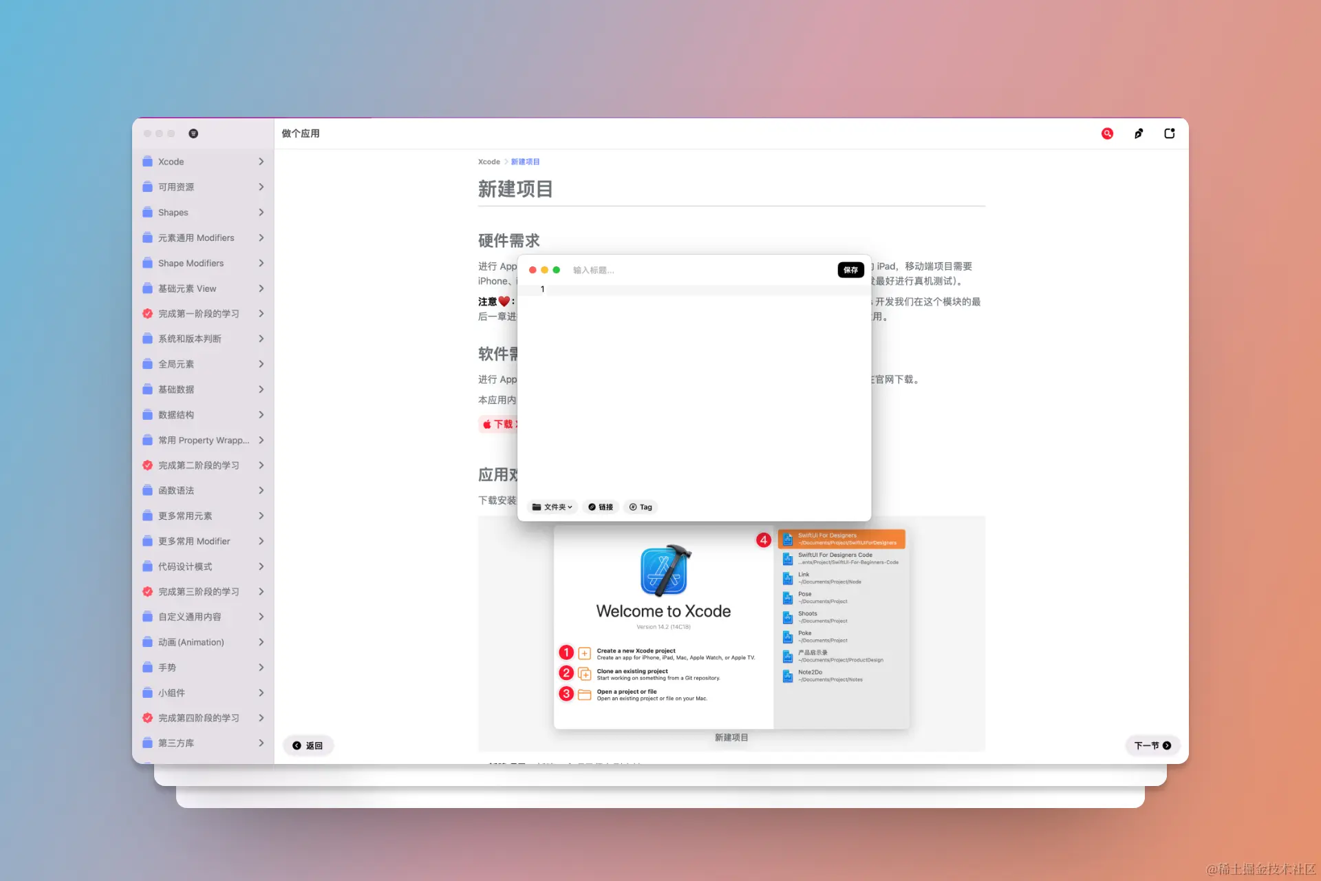Image resolution: width=1321 pixels, height=881 pixels.
Task: Open 函数语法 sidebar item
Action: pos(176,491)
